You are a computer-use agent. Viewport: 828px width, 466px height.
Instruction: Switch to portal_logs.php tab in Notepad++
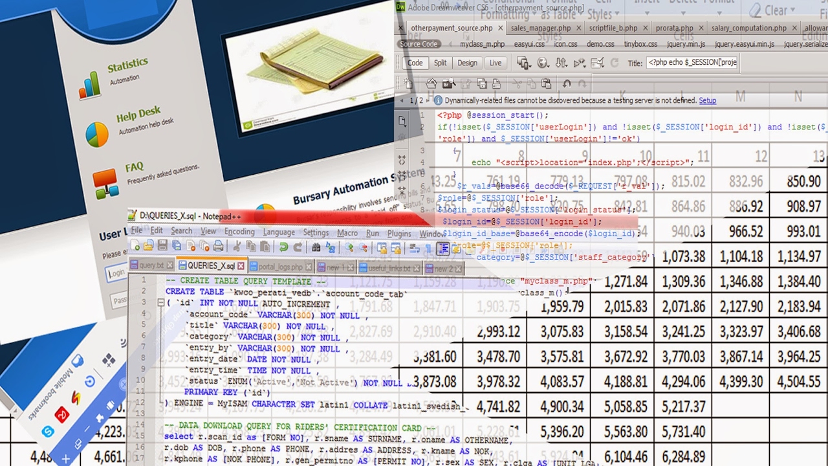click(282, 267)
